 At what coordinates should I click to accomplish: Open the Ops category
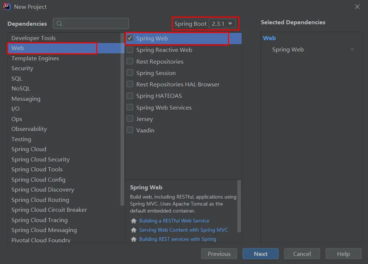pyautogui.click(x=64, y=119)
